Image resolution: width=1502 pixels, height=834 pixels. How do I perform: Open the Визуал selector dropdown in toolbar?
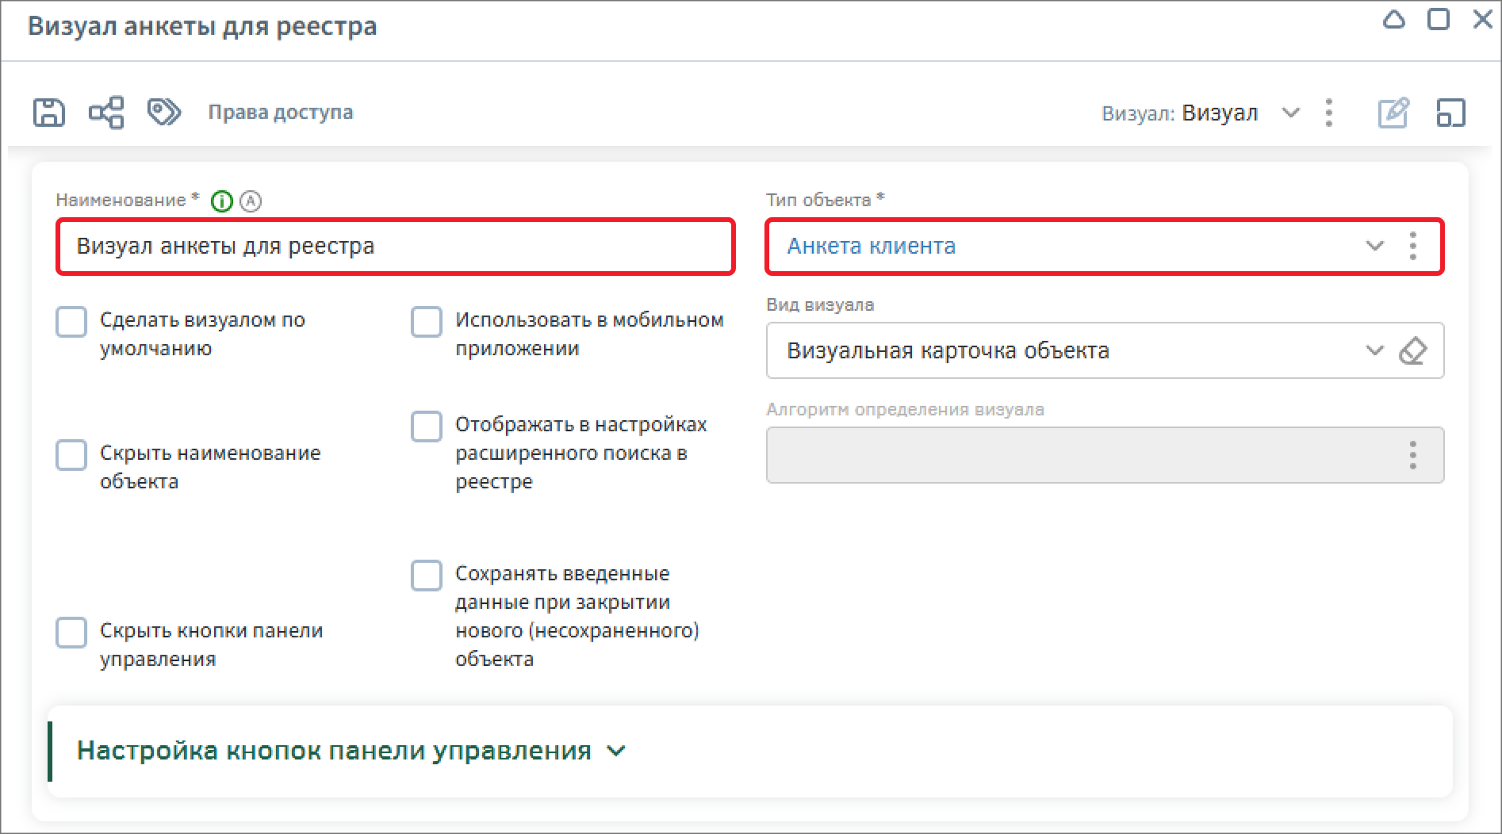click(x=1290, y=113)
